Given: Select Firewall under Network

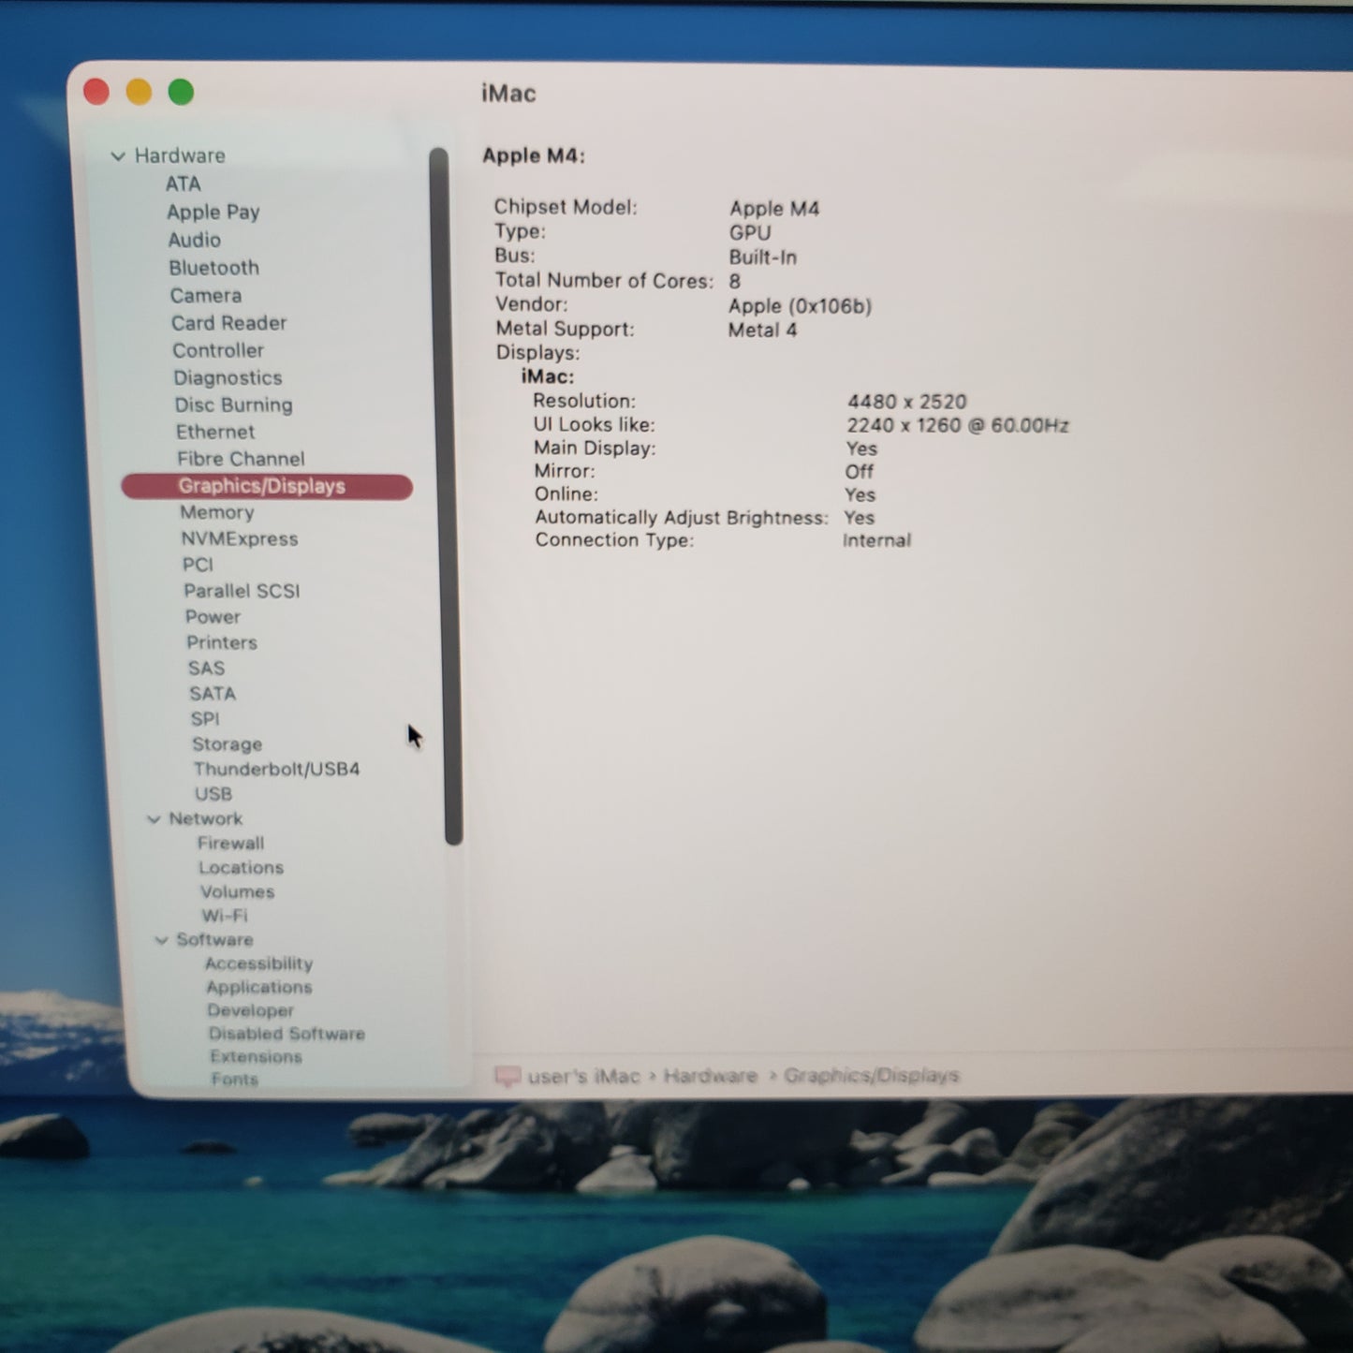Looking at the screenshot, I should tap(231, 843).
